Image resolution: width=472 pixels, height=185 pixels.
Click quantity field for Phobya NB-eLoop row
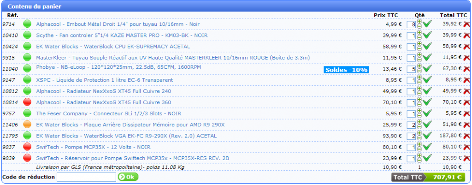(x=411, y=69)
